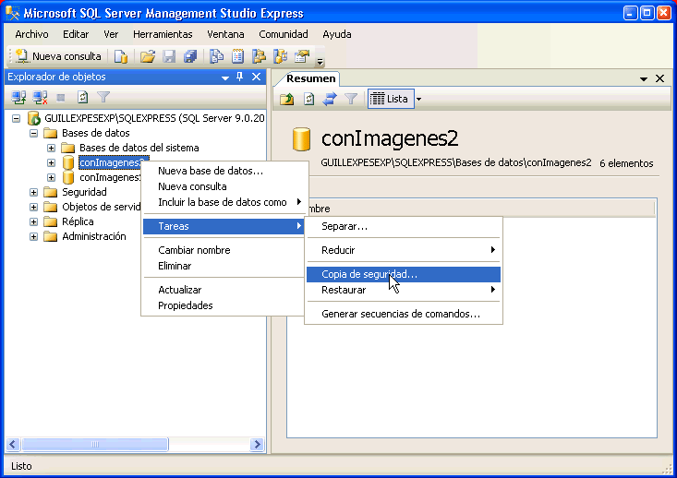Expand the Administración tree node
Viewport: 677px width, 478px height.
click(x=34, y=236)
